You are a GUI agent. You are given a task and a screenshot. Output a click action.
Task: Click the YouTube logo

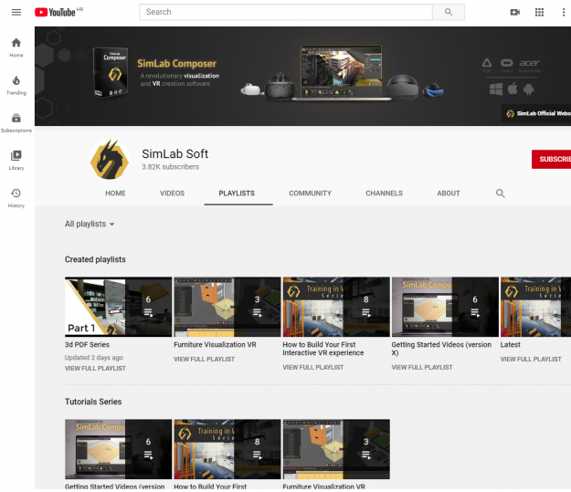pyautogui.click(x=58, y=12)
